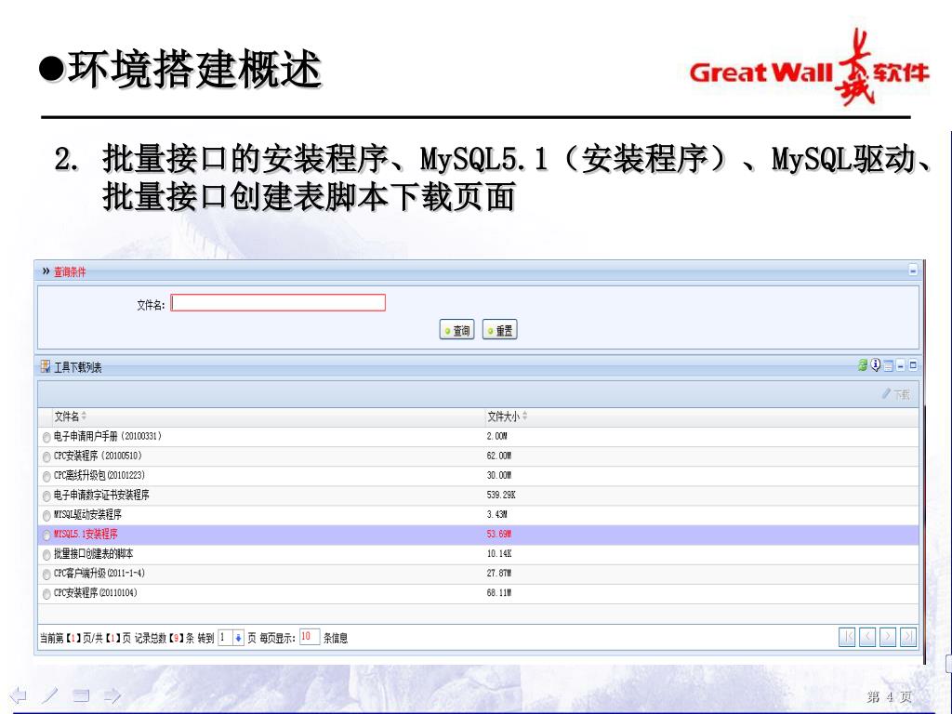
Task: Select radio for CPC离线升级包(20101223)
Action: 46,477
